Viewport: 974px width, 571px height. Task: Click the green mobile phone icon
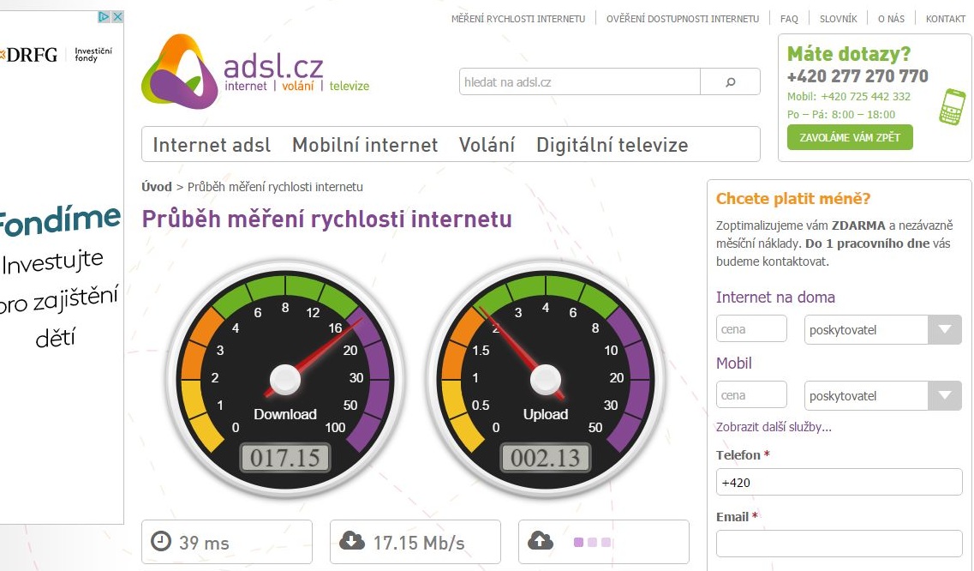(953, 107)
